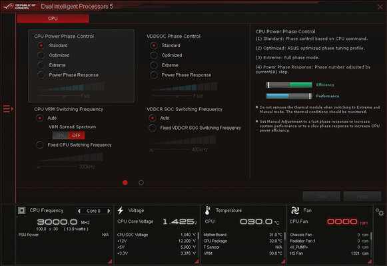Click the Efficiency indicator bar

point(289,84)
